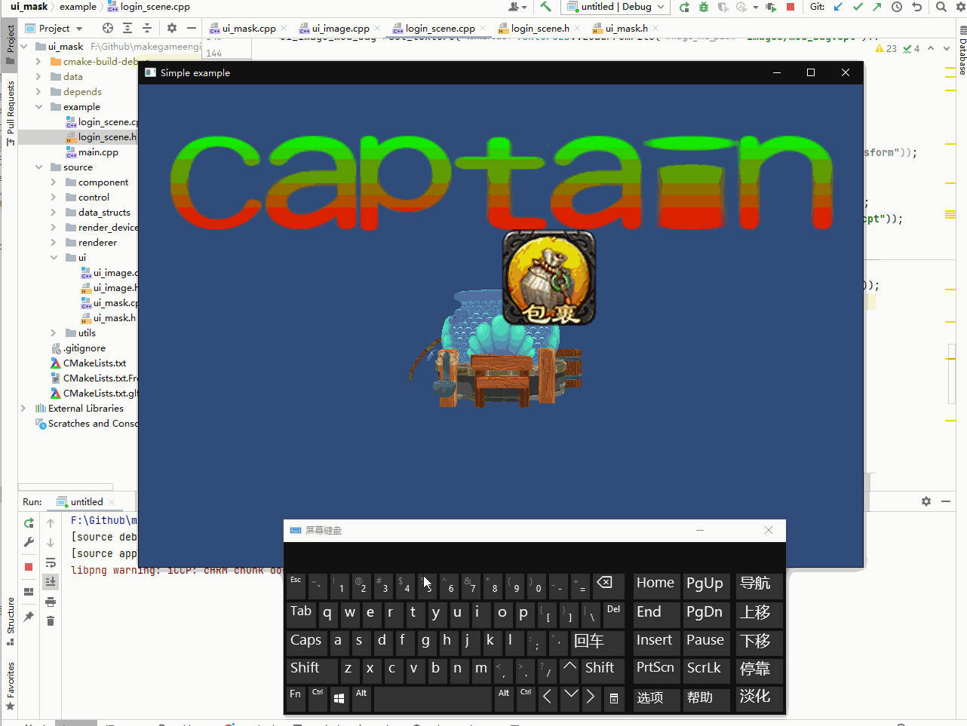Toggle soft-wrap in Run console
Image resolution: width=967 pixels, height=726 pixels.
[x=51, y=562]
